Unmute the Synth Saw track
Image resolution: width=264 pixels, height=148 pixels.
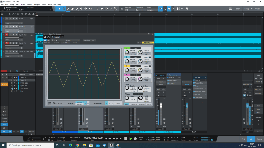tap(7, 35)
